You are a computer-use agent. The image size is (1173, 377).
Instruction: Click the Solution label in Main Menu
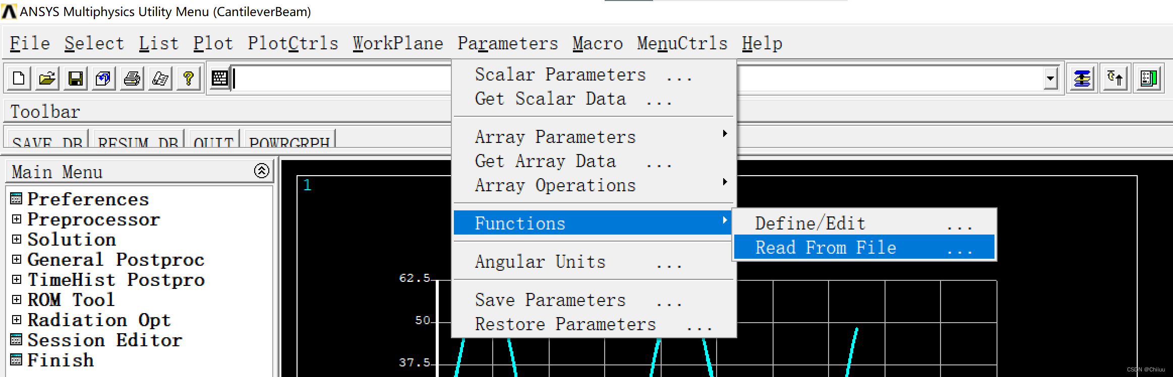click(x=71, y=239)
